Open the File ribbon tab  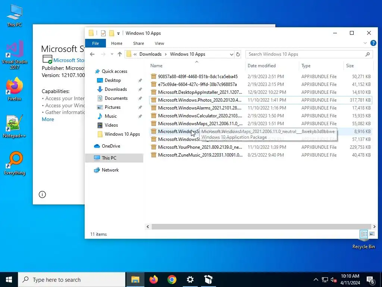(95, 43)
